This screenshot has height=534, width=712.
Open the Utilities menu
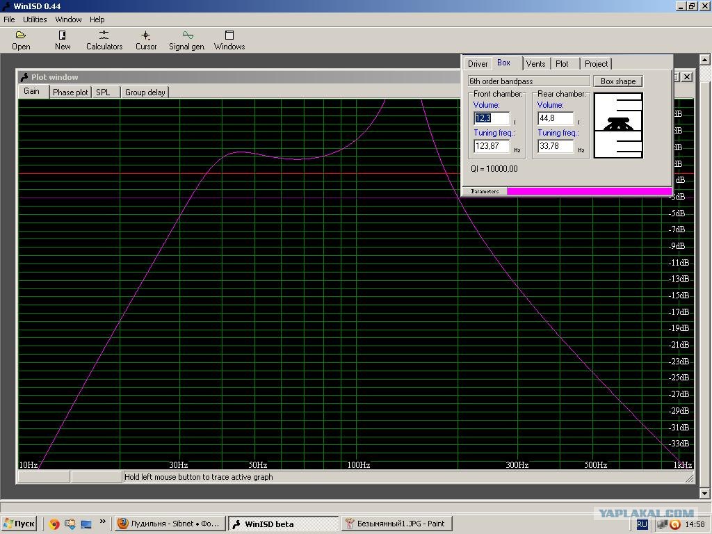pyautogui.click(x=35, y=19)
